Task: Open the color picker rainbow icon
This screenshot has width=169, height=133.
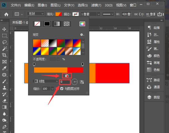Action: pyautogui.click(x=82, y=24)
